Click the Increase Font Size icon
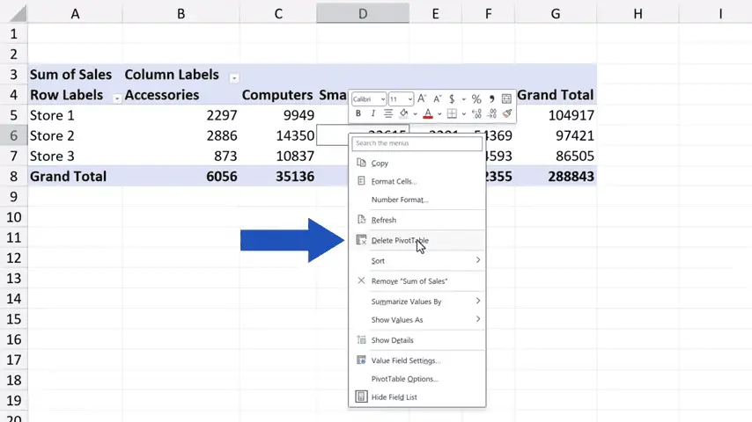Image resolution: width=752 pixels, height=422 pixels. click(423, 99)
